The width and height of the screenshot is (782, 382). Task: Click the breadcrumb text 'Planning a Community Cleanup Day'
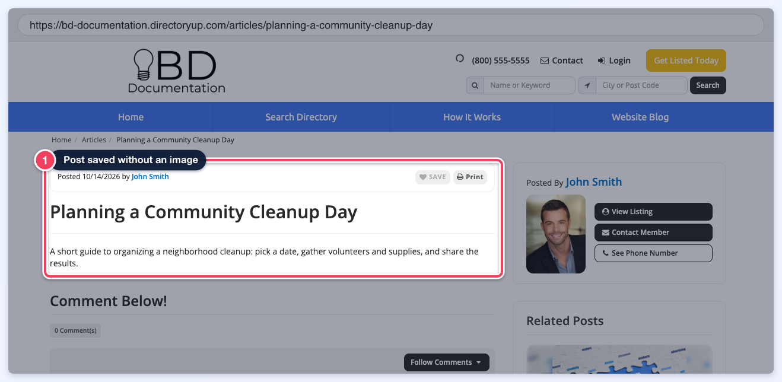coord(175,140)
